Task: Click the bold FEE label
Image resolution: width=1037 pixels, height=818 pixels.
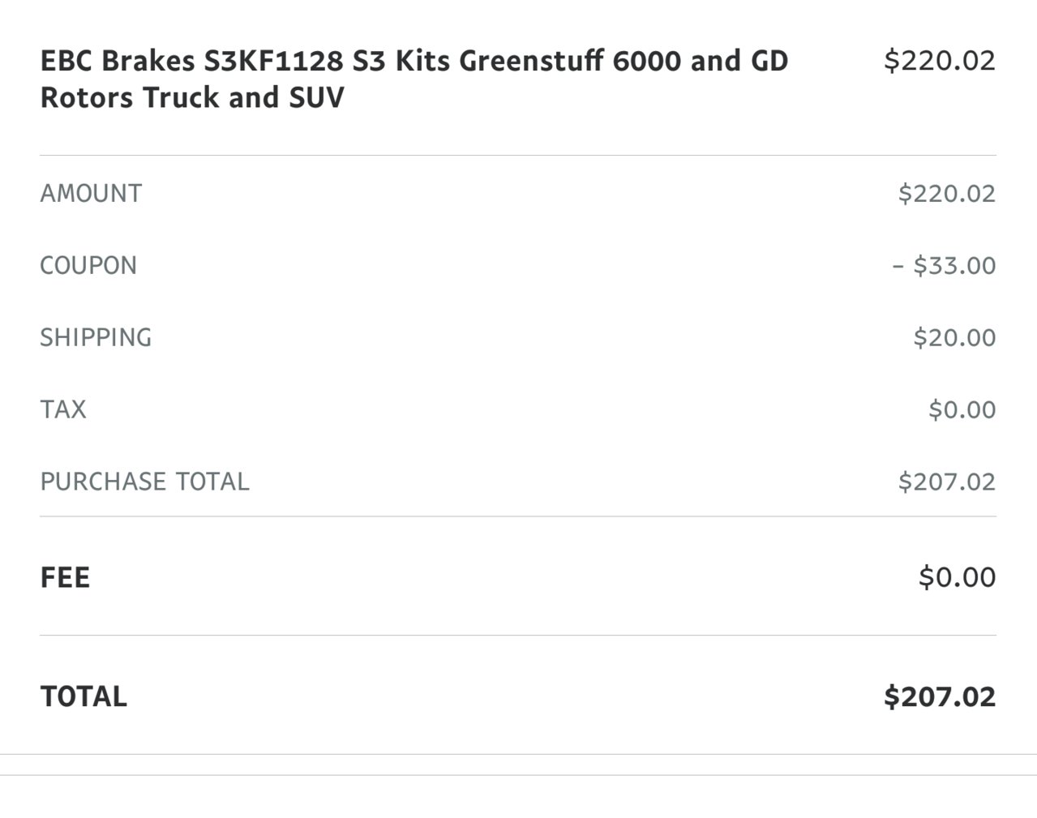Action: (x=65, y=577)
